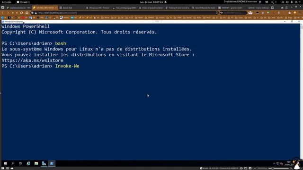The image size is (303, 170).
Task: Switch to the AlmaLinux OS tab
Action: click(x=98, y=8)
